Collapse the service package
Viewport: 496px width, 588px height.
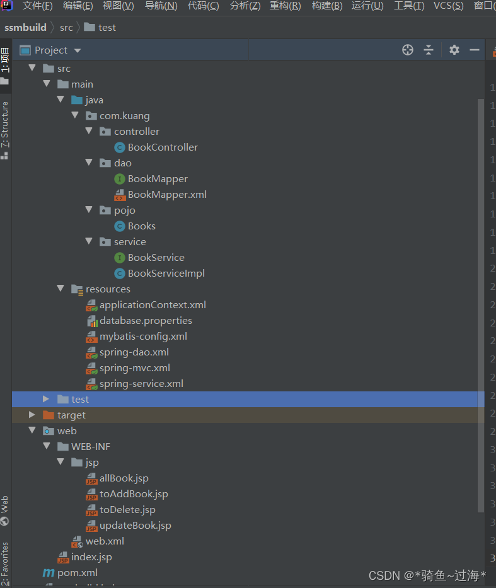pyautogui.click(x=89, y=241)
